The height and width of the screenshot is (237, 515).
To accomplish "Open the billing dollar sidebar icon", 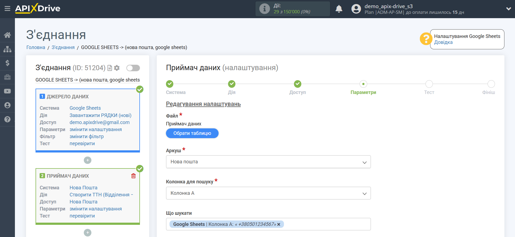I will tap(7, 63).
